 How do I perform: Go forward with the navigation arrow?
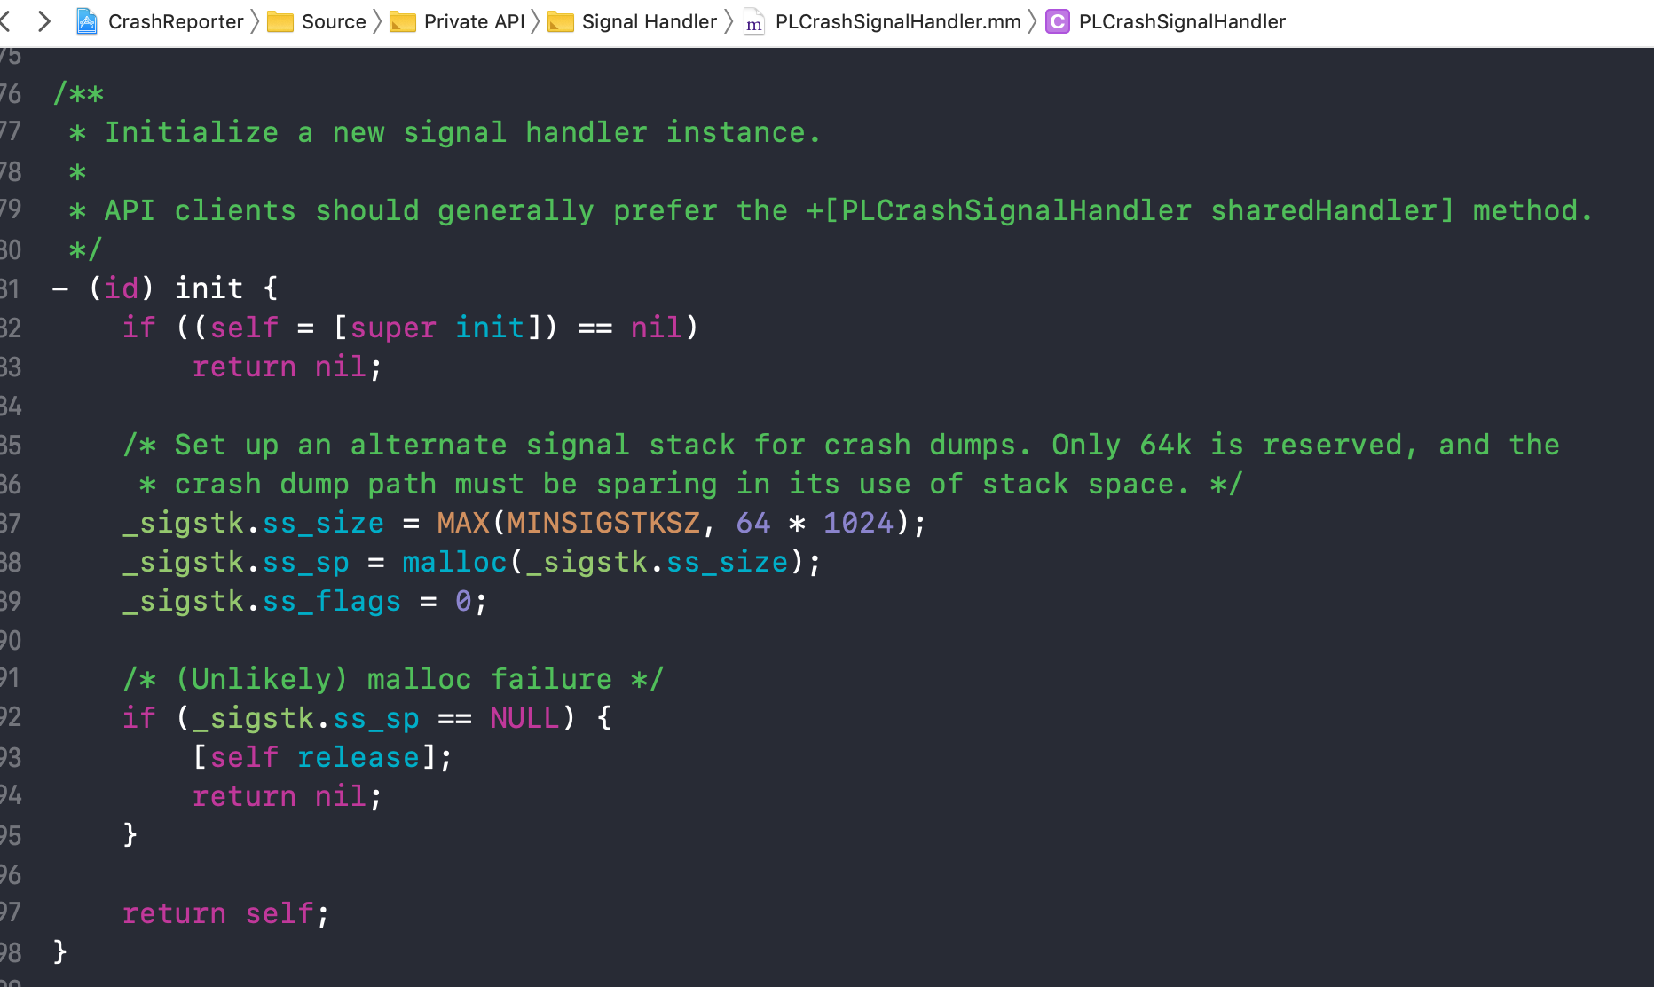[x=43, y=21]
